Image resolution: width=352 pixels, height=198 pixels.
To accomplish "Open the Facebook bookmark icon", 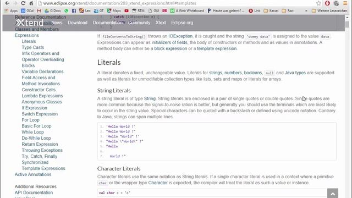I will click(74, 10).
